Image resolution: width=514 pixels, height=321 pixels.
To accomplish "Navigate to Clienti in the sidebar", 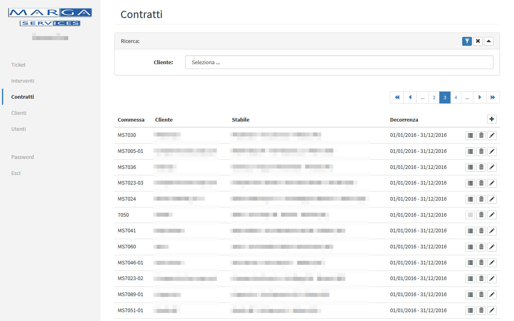I will point(19,113).
